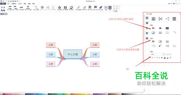Toggle bold formatting in font section
181x95 pixels.
pos(152,58)
